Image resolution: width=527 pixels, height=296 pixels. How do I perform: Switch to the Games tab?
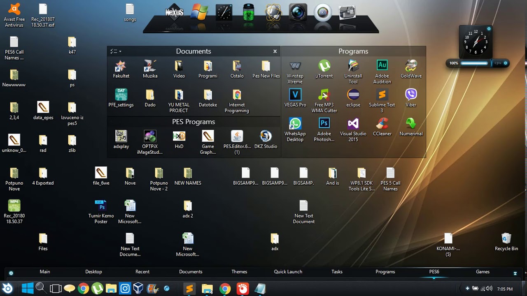coord(483,272)
